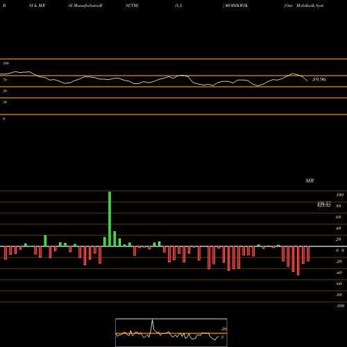This screenshot has height=347, width=347.
Task: Click the RSI value 59.96 label
Action: pos(319,79)
